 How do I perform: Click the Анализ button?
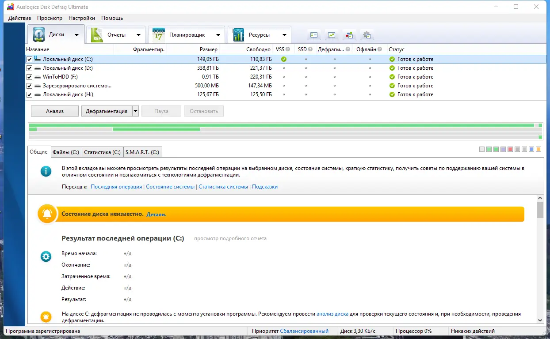pyautogui.click(x=54, y=111)
